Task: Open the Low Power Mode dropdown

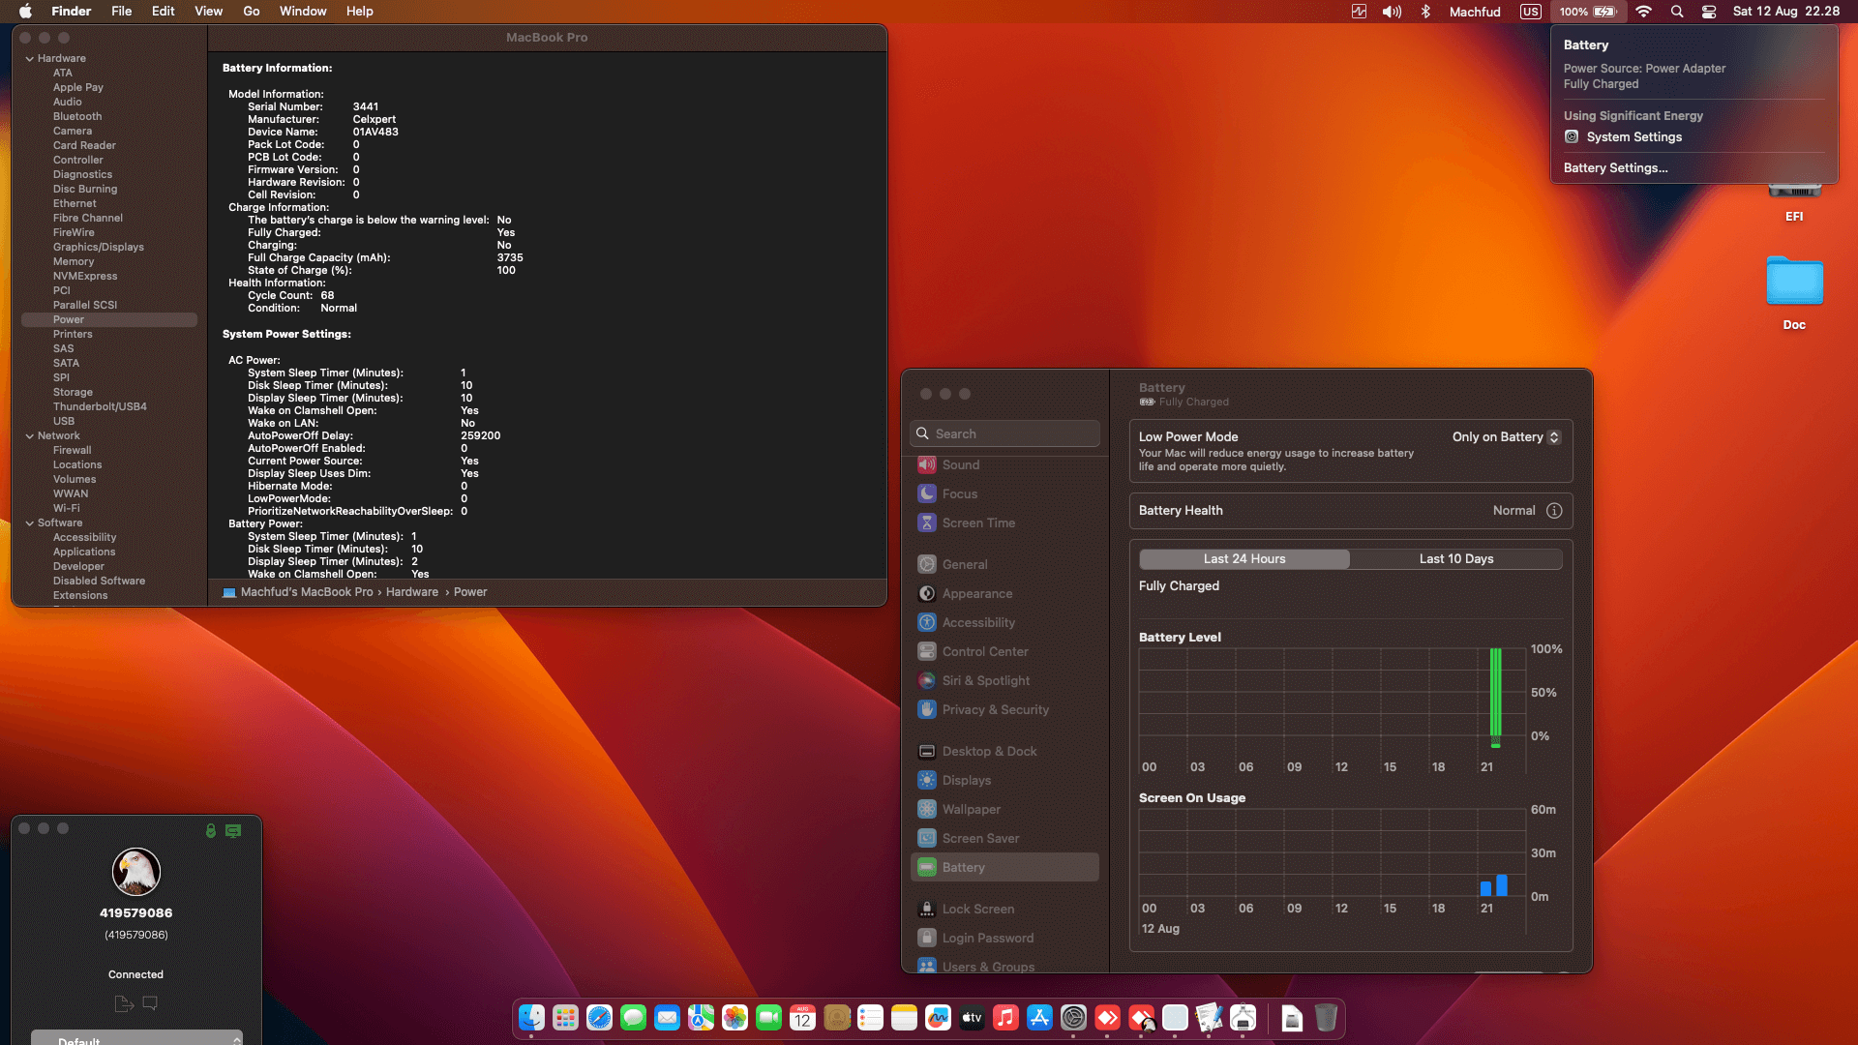Action: [1507, 437]
